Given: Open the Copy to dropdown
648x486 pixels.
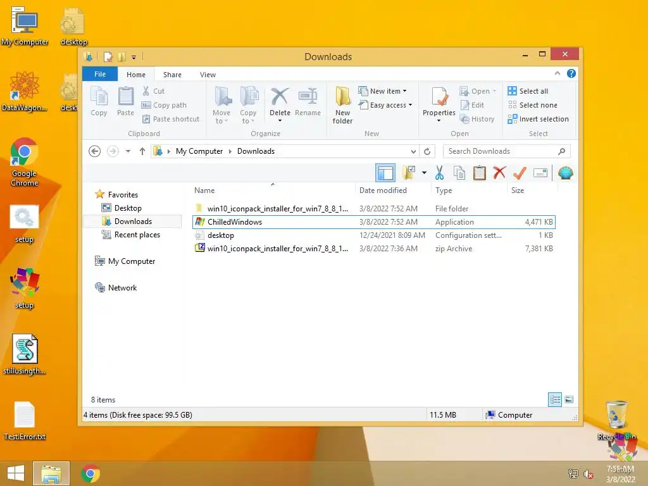Looking at the screenshot, I should tap(248, 105).
